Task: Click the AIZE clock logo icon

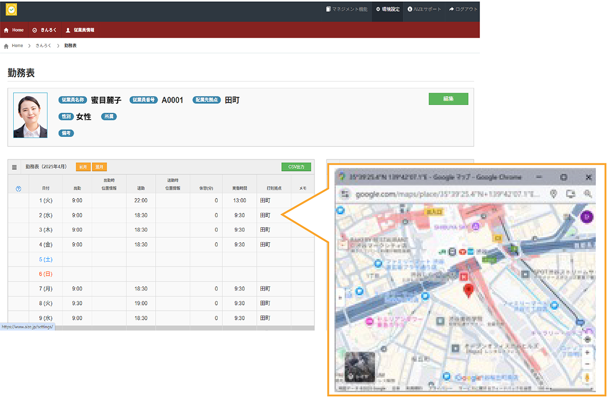Action: 11,9
